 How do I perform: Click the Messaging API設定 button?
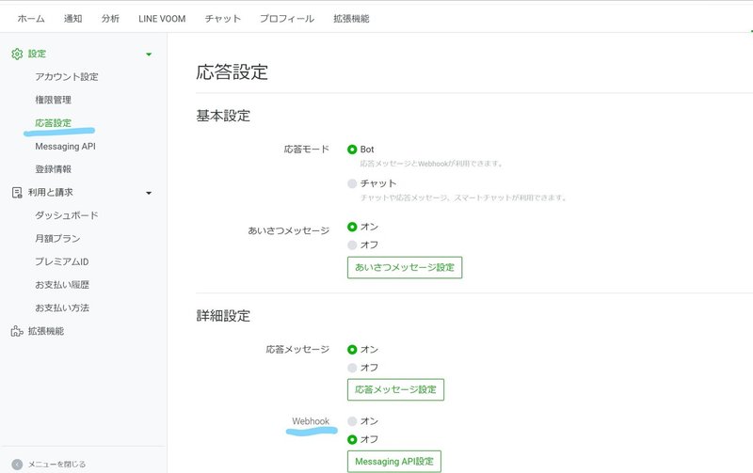tap(394, 462)
